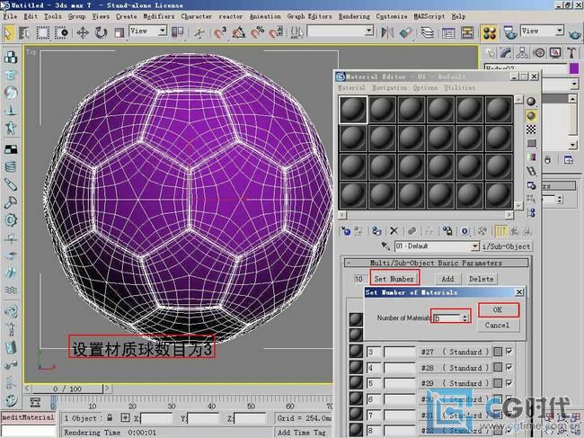Click the Named Selection Sets edit icon
584x438 pixels.
[296, 32]
